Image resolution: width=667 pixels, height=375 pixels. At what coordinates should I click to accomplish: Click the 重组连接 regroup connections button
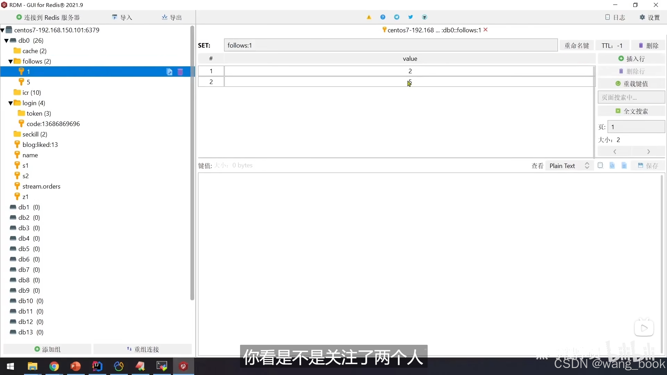[143, 349]
